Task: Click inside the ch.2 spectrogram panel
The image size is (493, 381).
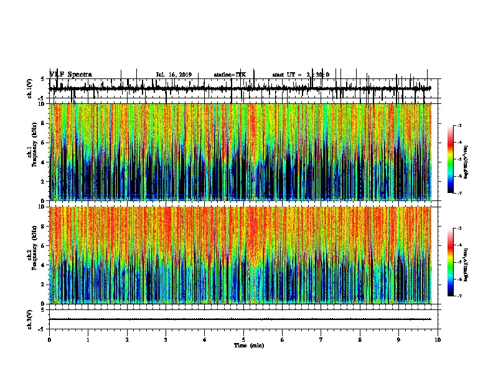Action: click(x=240, y=255)
